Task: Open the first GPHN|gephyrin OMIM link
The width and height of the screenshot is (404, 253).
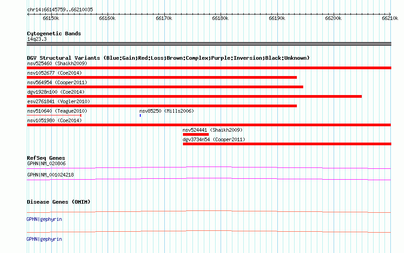Action: pos(44,219)
